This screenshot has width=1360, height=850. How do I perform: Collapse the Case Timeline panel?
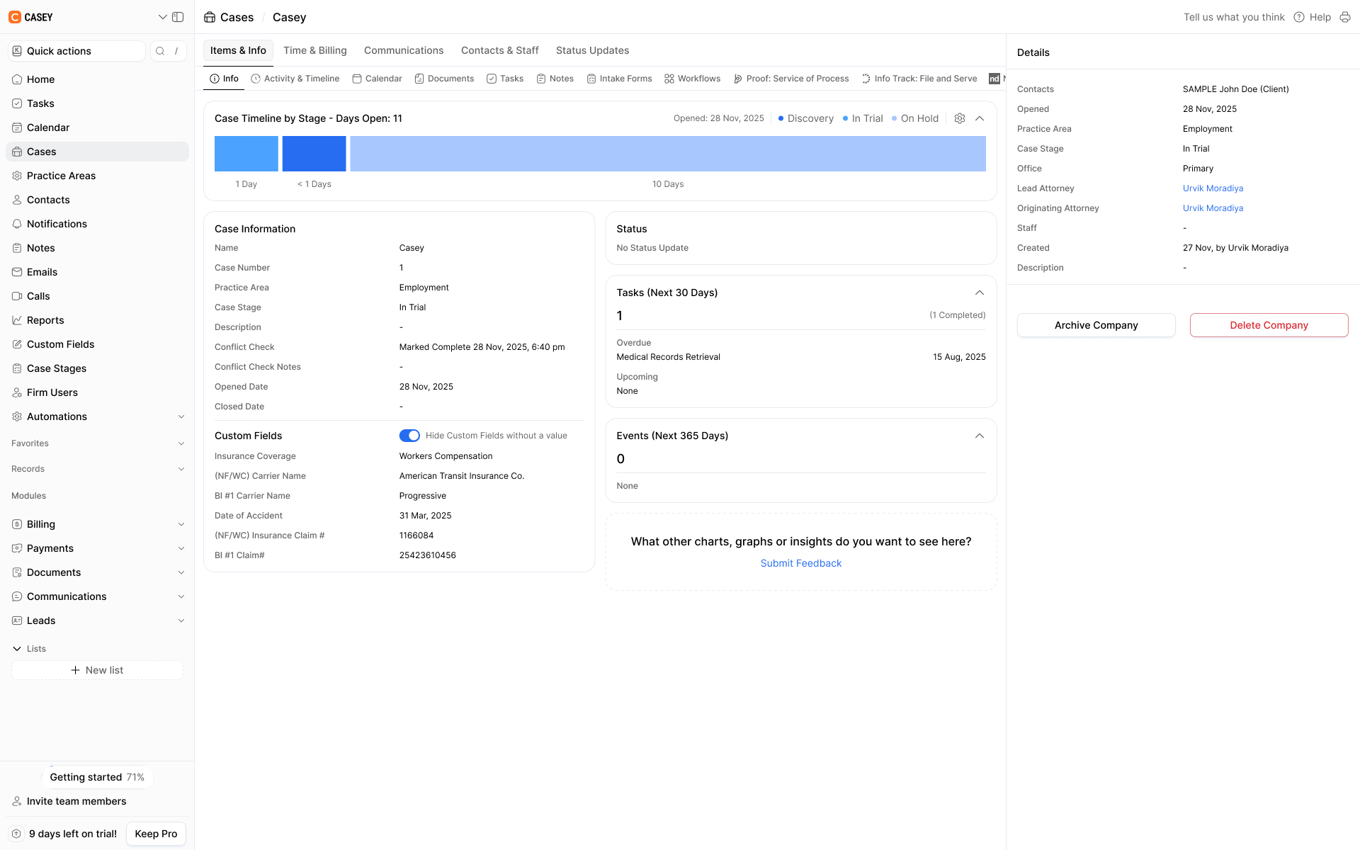click(x=980, y=118)
